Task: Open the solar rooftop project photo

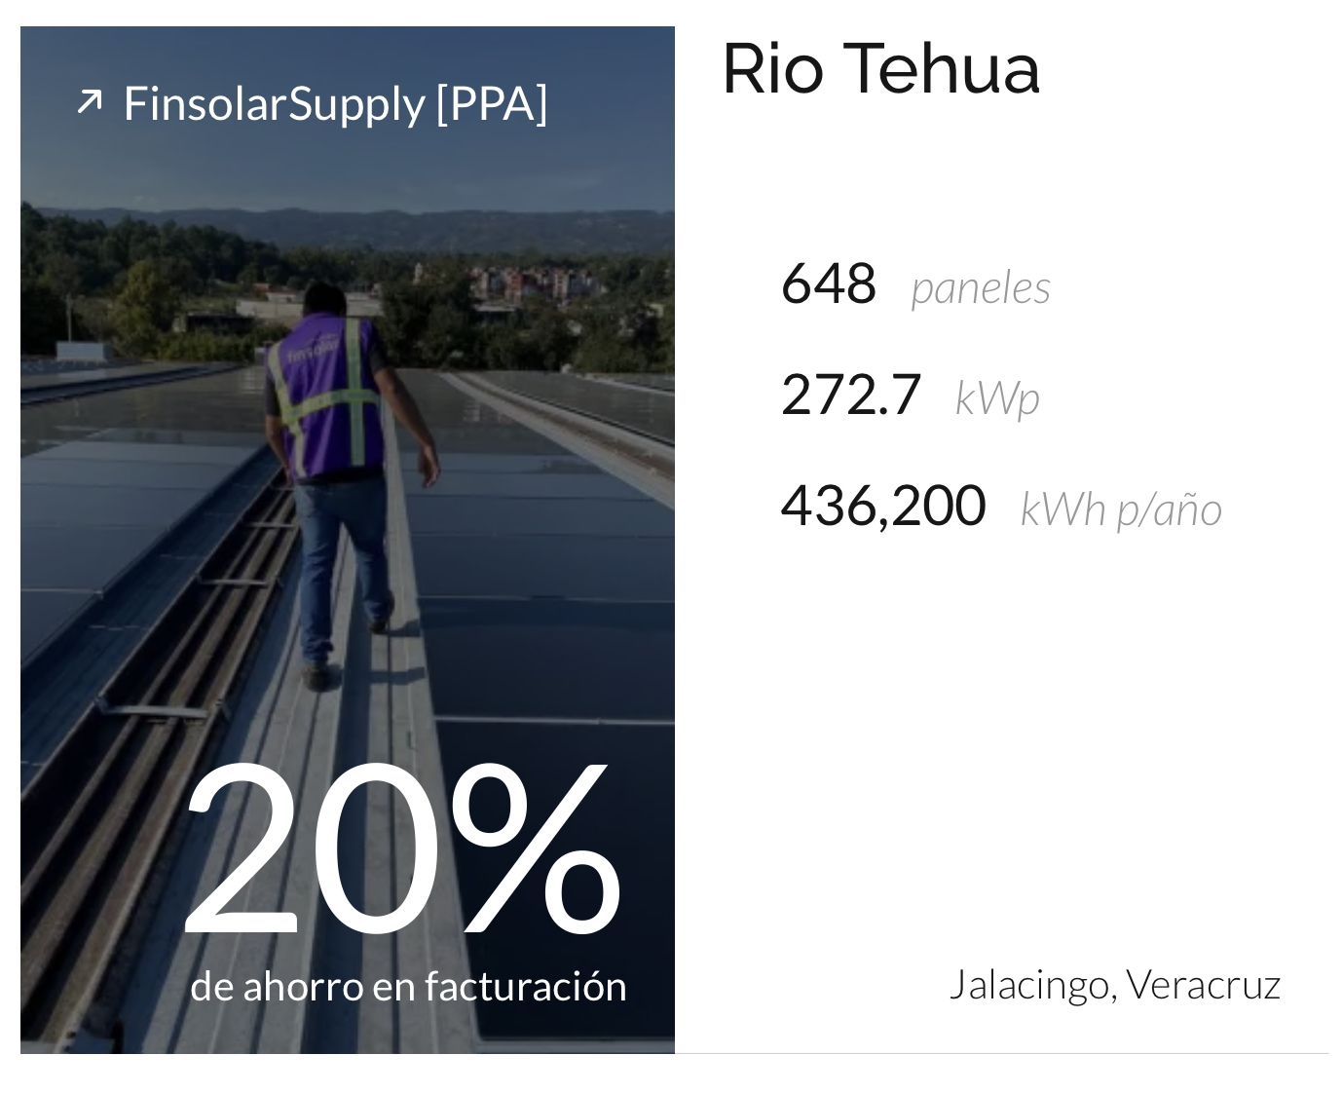Action: [x=348, y=540]
